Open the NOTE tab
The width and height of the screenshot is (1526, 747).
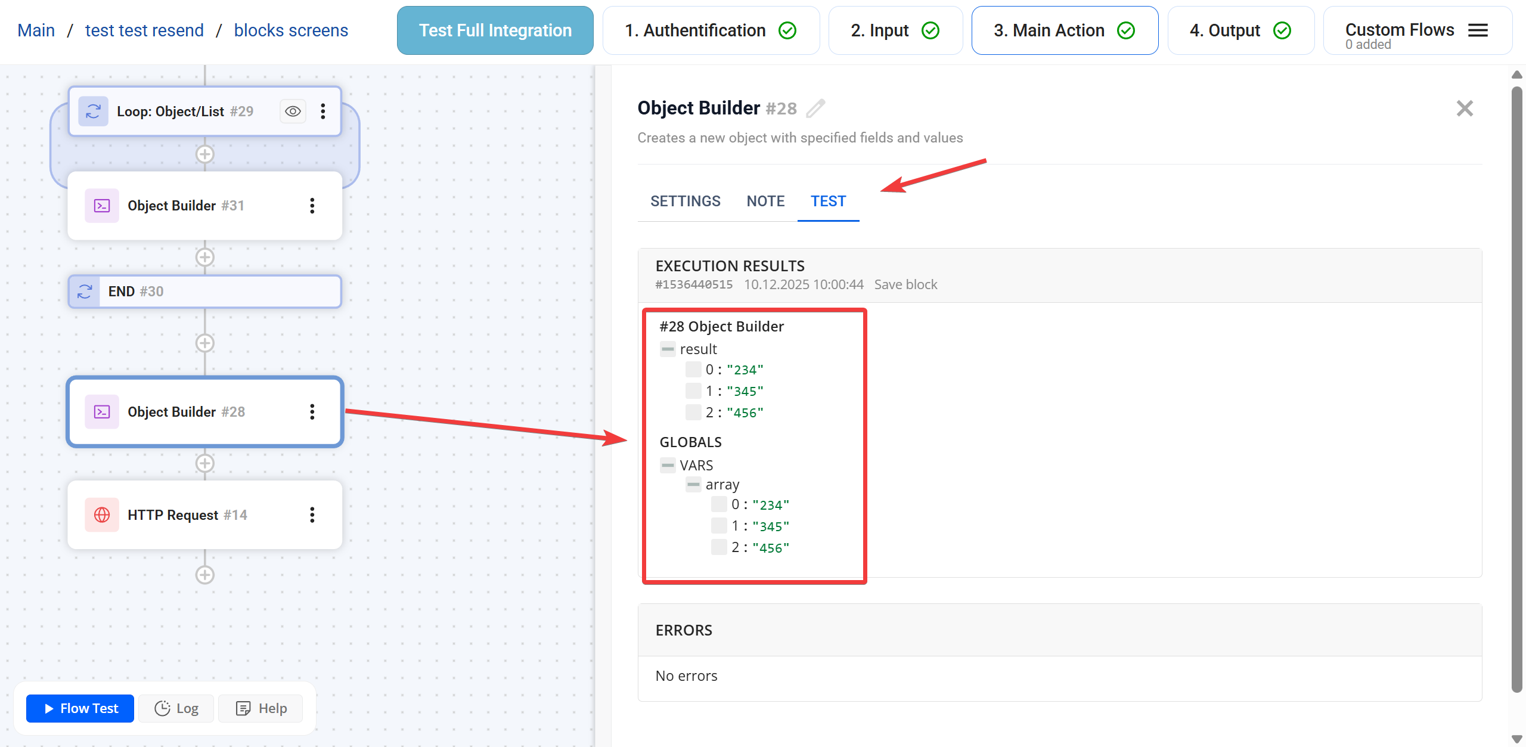coord(765,201)
